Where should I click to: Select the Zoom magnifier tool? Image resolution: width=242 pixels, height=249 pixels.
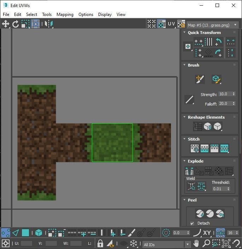206,243
